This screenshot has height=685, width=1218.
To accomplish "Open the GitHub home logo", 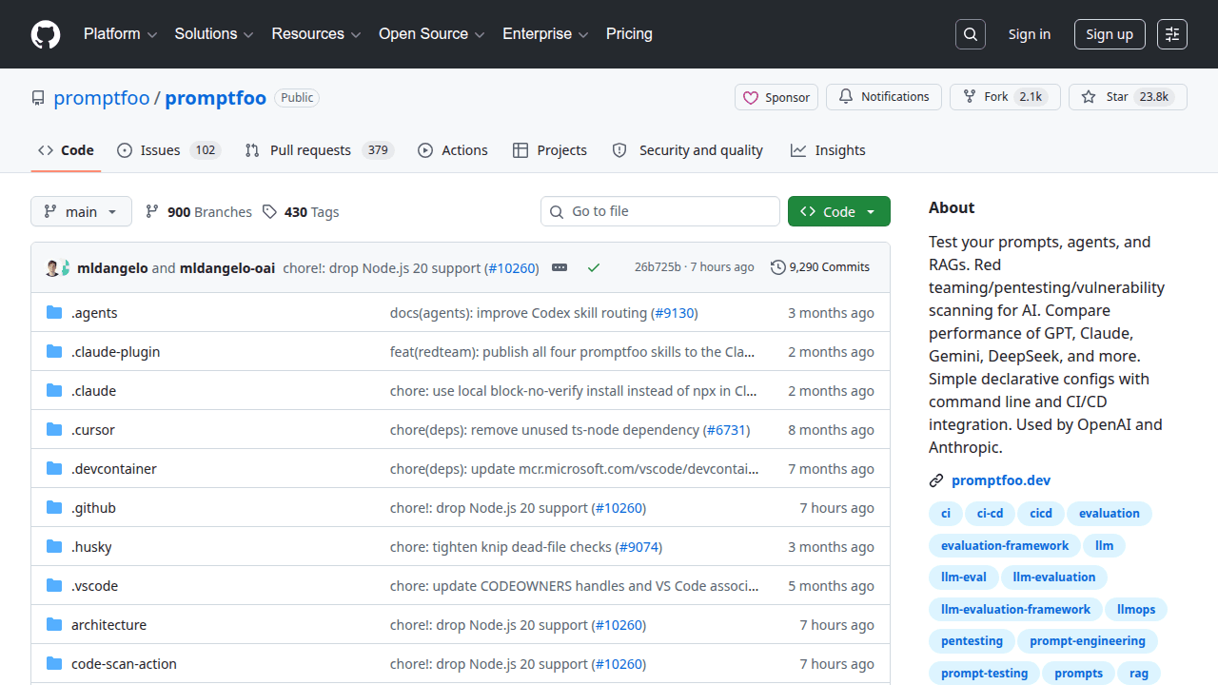I will (x=46, y=34).
